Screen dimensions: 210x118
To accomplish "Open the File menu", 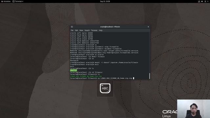I will (x=72, y=30).
